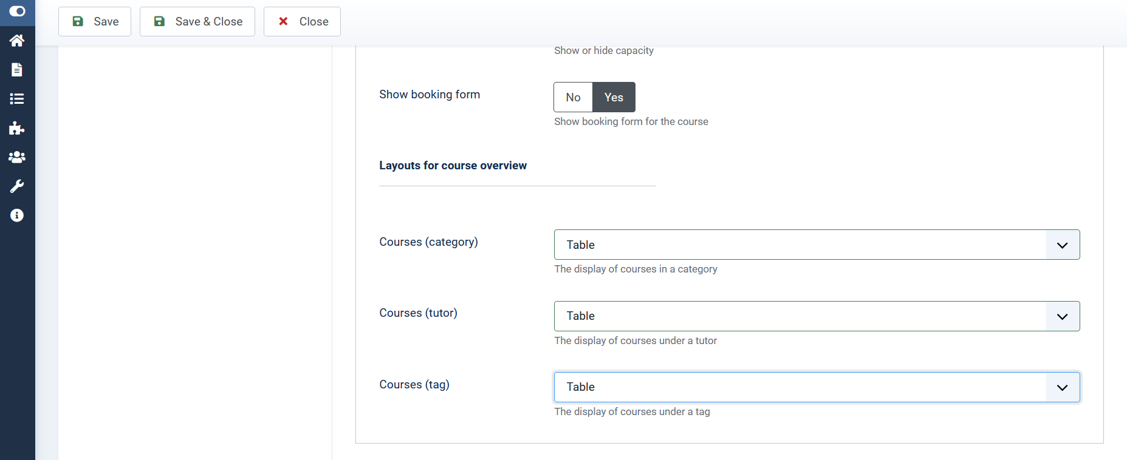
Task: Set Show booking form to No
Action: pyautogui.click(x=573, y=97)
